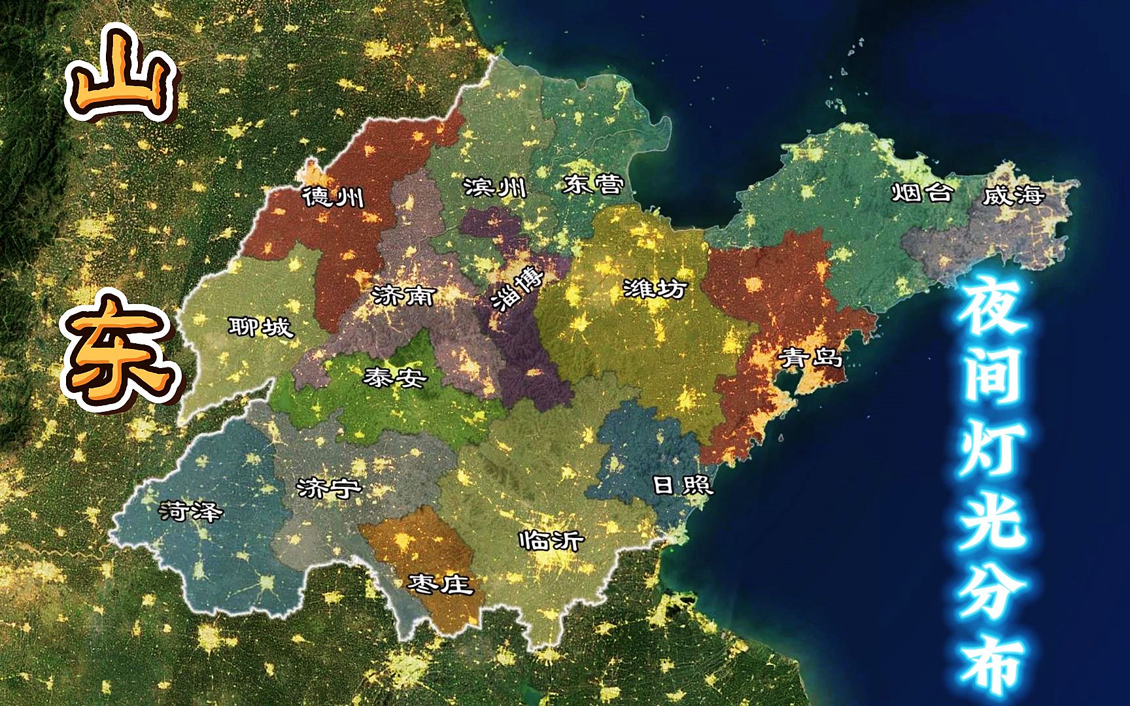Viewport: 1130px width, 706px height.
Task: Click the 滨州 city label
Action: (495, 188)
